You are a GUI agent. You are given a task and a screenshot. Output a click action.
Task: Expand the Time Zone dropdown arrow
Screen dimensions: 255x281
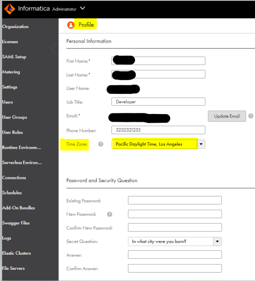(x=201, y=144)
